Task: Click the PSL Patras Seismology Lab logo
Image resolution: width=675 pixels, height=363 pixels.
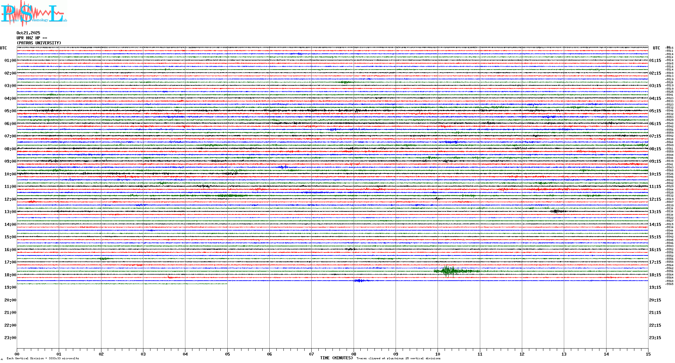Action: point(34,13)
